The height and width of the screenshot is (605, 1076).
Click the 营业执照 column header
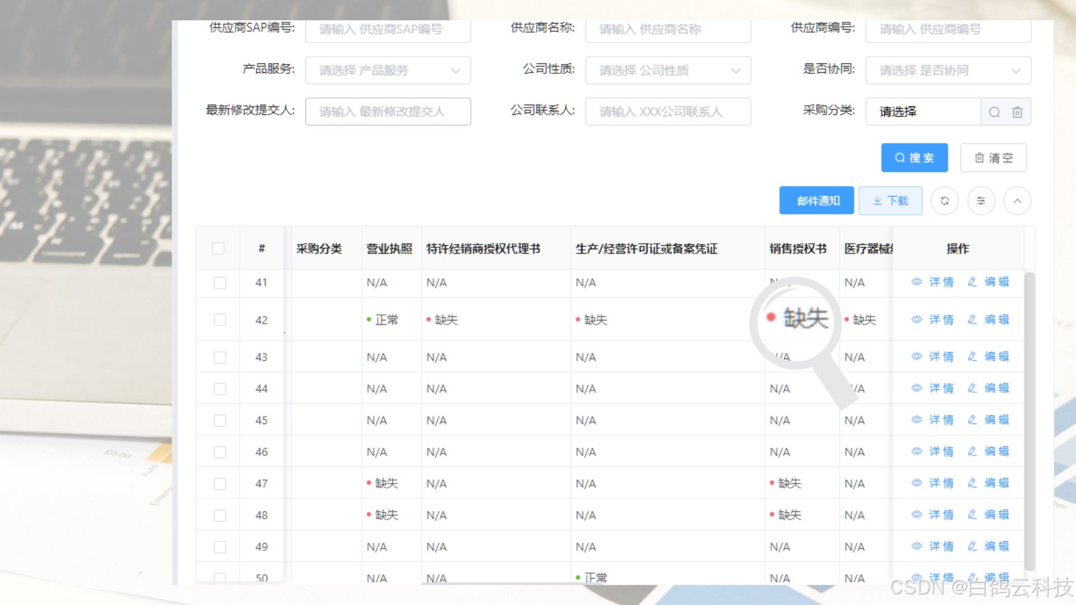point(389,249)
